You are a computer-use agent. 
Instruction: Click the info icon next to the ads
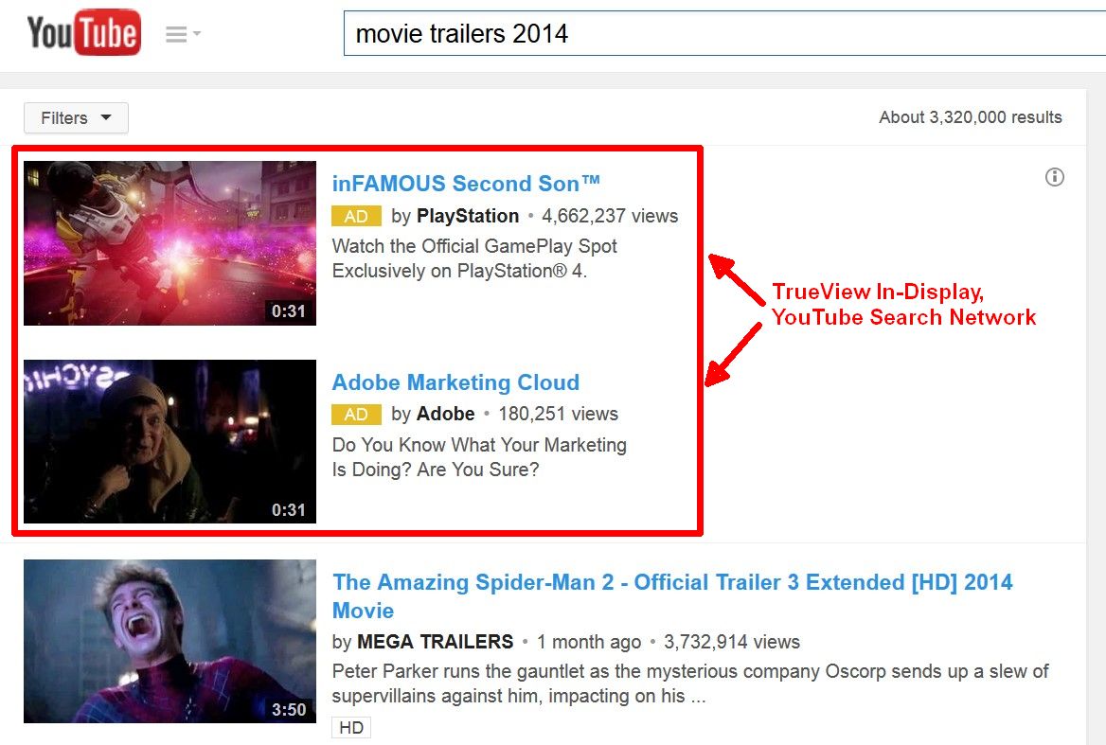tap(1055, 177)
